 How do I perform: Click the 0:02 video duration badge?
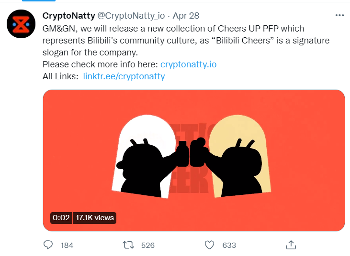coord(61,218)
